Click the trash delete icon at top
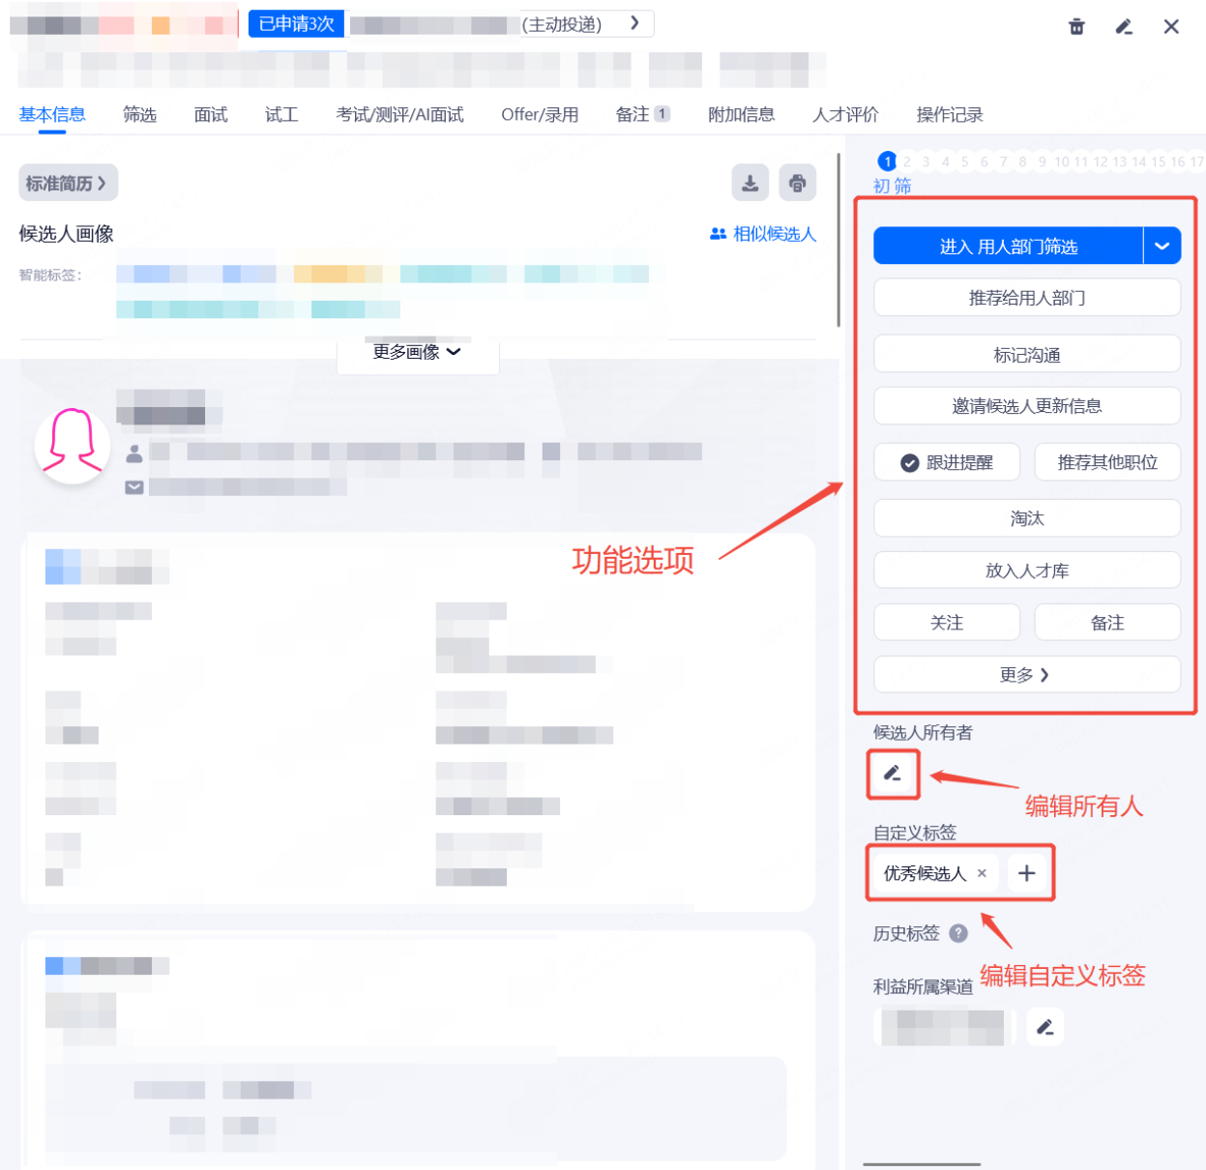The height and width of the screenshot is (1170, 1206). 1076,27
